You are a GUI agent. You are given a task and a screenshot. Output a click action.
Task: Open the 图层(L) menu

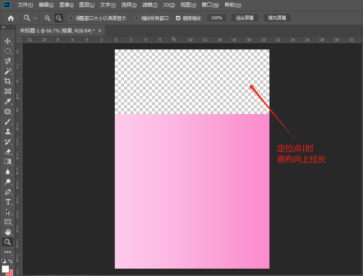(87, 5)
